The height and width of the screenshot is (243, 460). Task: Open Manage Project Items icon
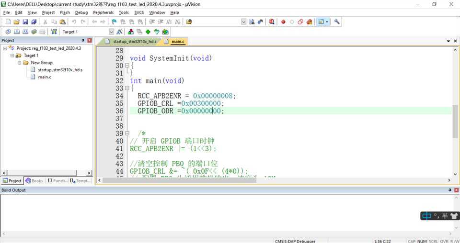click(x=131, y=32)
